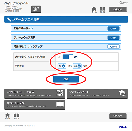The height and width of the screenshot is (131, 132).
Task: Open 見えて安心ネット panel
Action: point(97,94)
